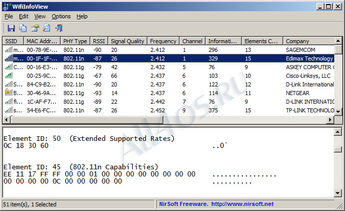345x211 pixels.
Task: Open the Edit menu
Action: tap(23, 16)
